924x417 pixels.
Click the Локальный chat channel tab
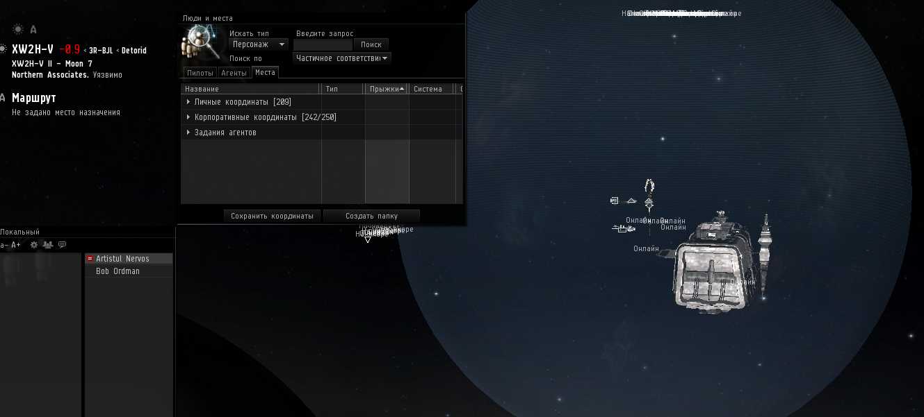pyautogui.click(x=20, y=232)
